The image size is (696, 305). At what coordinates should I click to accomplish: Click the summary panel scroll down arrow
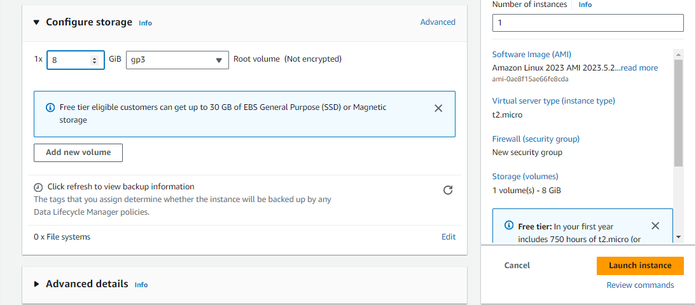tap(678, 236)
